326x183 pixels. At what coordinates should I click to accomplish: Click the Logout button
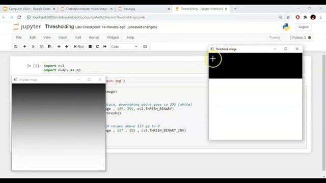(x=304, y=27)
